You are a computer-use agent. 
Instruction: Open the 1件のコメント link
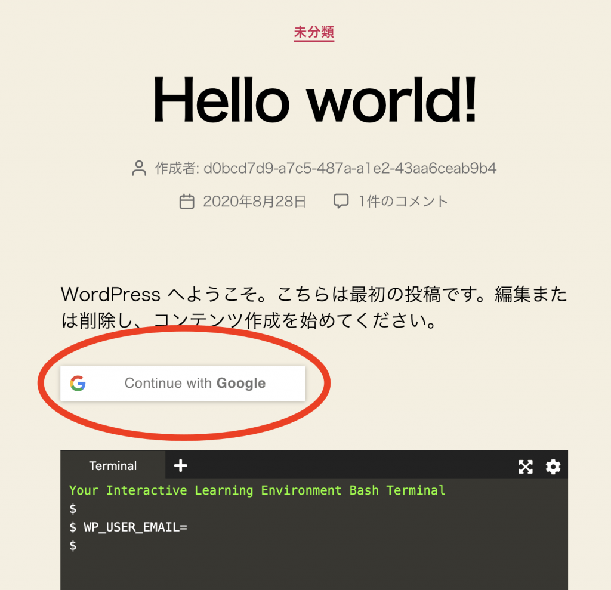[403, 202]
